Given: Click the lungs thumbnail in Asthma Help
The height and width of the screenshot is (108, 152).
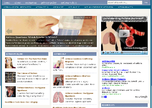Looking at the screenshot, I should click(x=58, y=97).
